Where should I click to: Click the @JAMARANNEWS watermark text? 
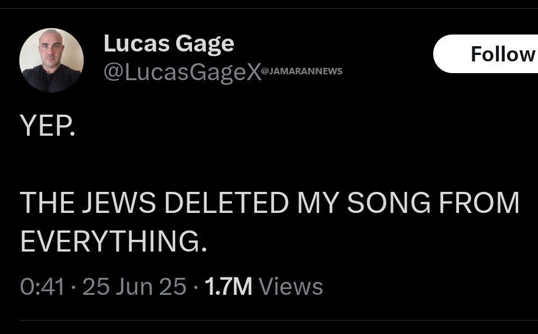(302, 71)
